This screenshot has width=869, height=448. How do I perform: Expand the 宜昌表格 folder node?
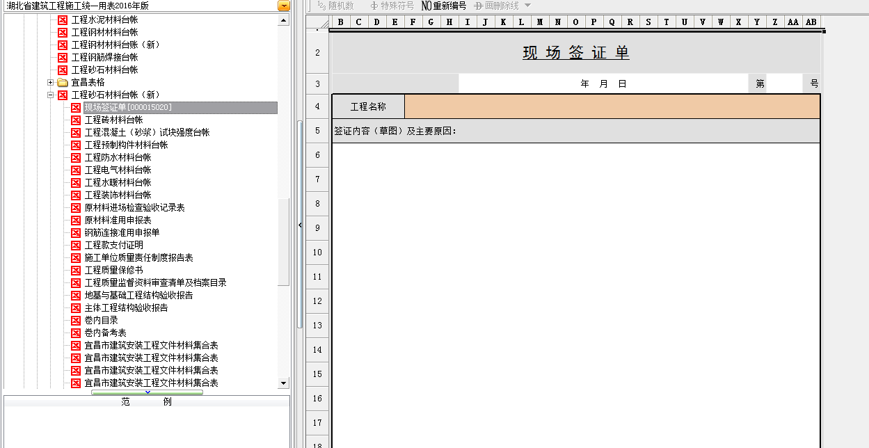(51, 82)
